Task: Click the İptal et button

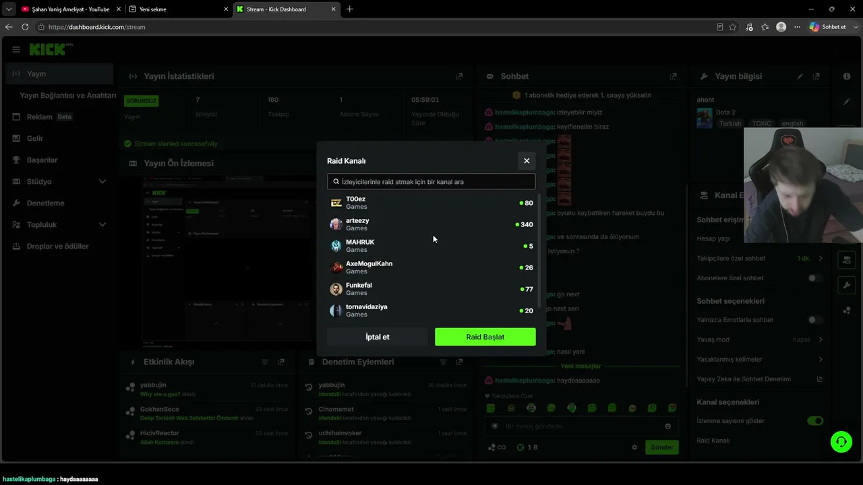Action: (x=378, y=337)
